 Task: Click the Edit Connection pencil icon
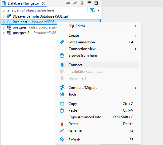click(x=62, y=42)
